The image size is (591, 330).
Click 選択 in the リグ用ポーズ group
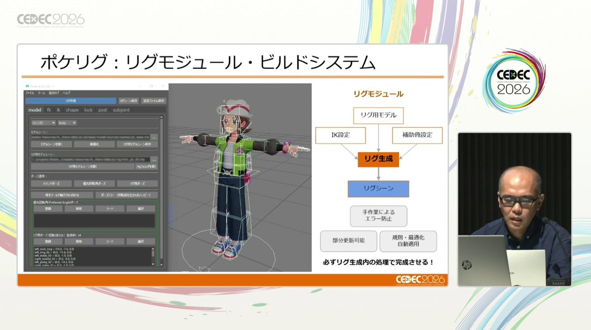[141, 241]
